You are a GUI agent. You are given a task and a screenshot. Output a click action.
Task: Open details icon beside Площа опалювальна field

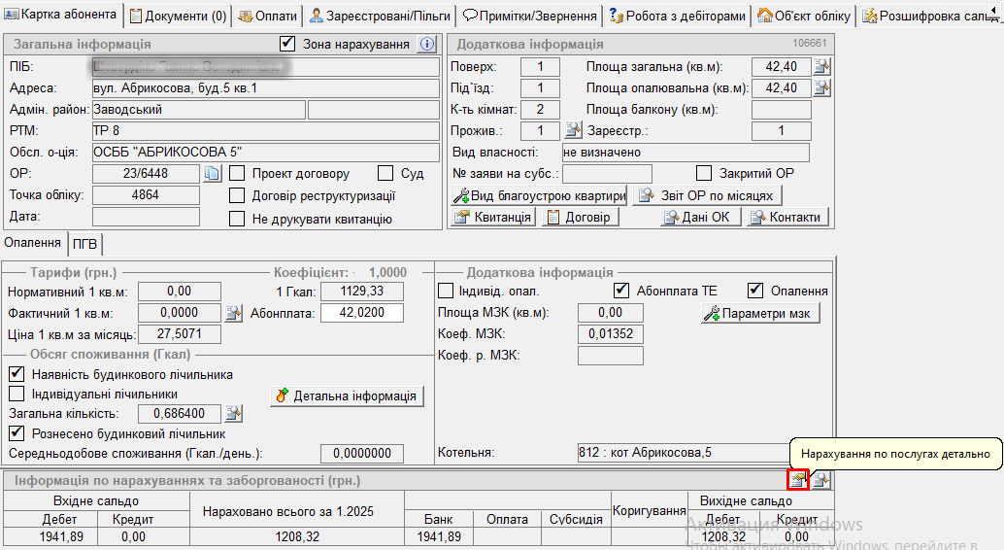(x=821, y=87)
